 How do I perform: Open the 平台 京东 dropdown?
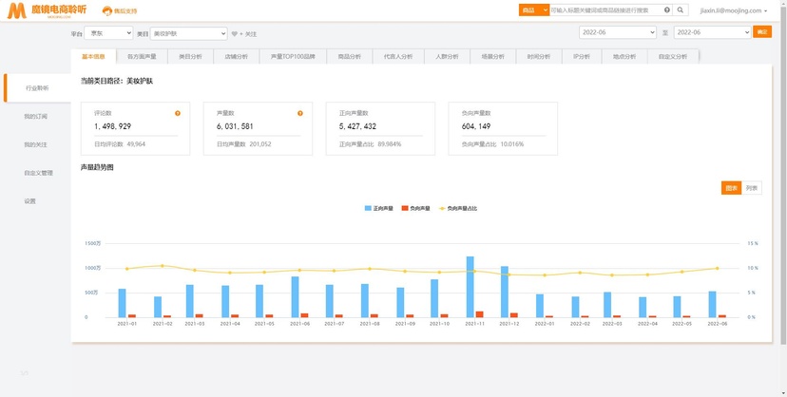pyautogui.click(x=108, y=33)
